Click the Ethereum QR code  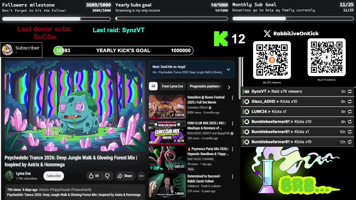click(327, 57)
